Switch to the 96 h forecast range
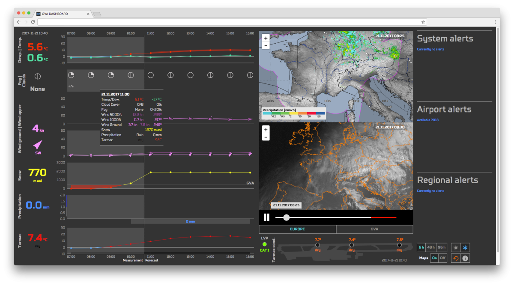 click(442, 247)
